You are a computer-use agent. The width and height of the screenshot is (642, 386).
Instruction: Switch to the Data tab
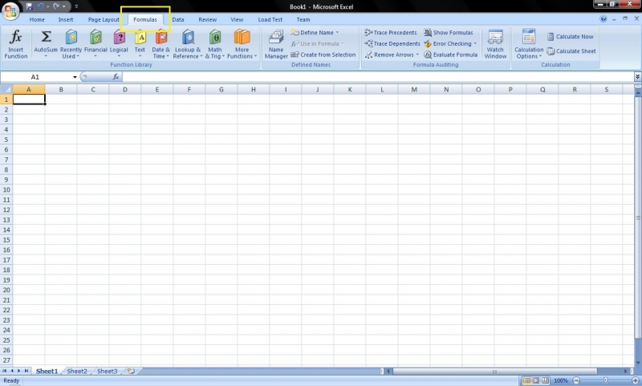(x=177, y=19)
